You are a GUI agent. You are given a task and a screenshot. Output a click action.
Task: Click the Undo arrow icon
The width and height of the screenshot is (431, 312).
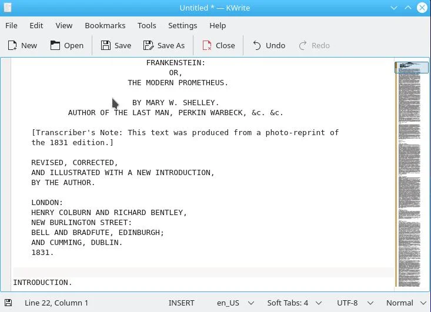point(257,45)
